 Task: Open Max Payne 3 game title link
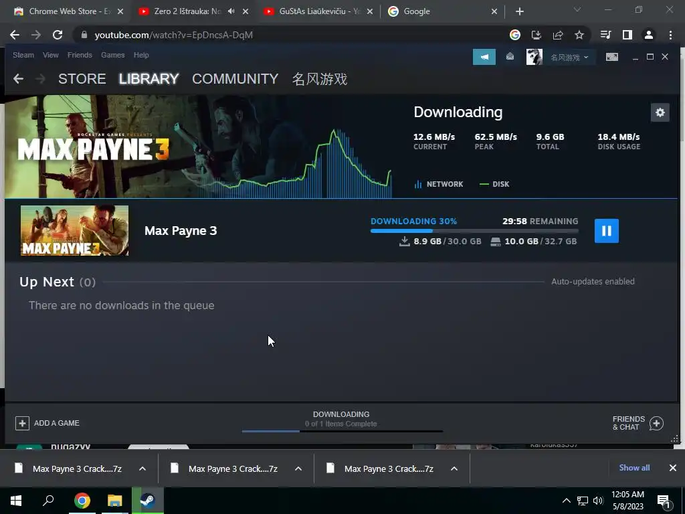pos(181,231)
